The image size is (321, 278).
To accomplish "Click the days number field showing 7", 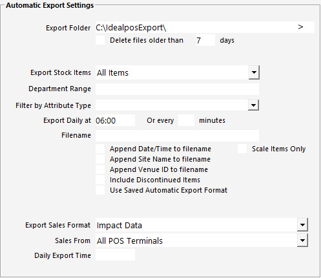I will pos(204,40).
